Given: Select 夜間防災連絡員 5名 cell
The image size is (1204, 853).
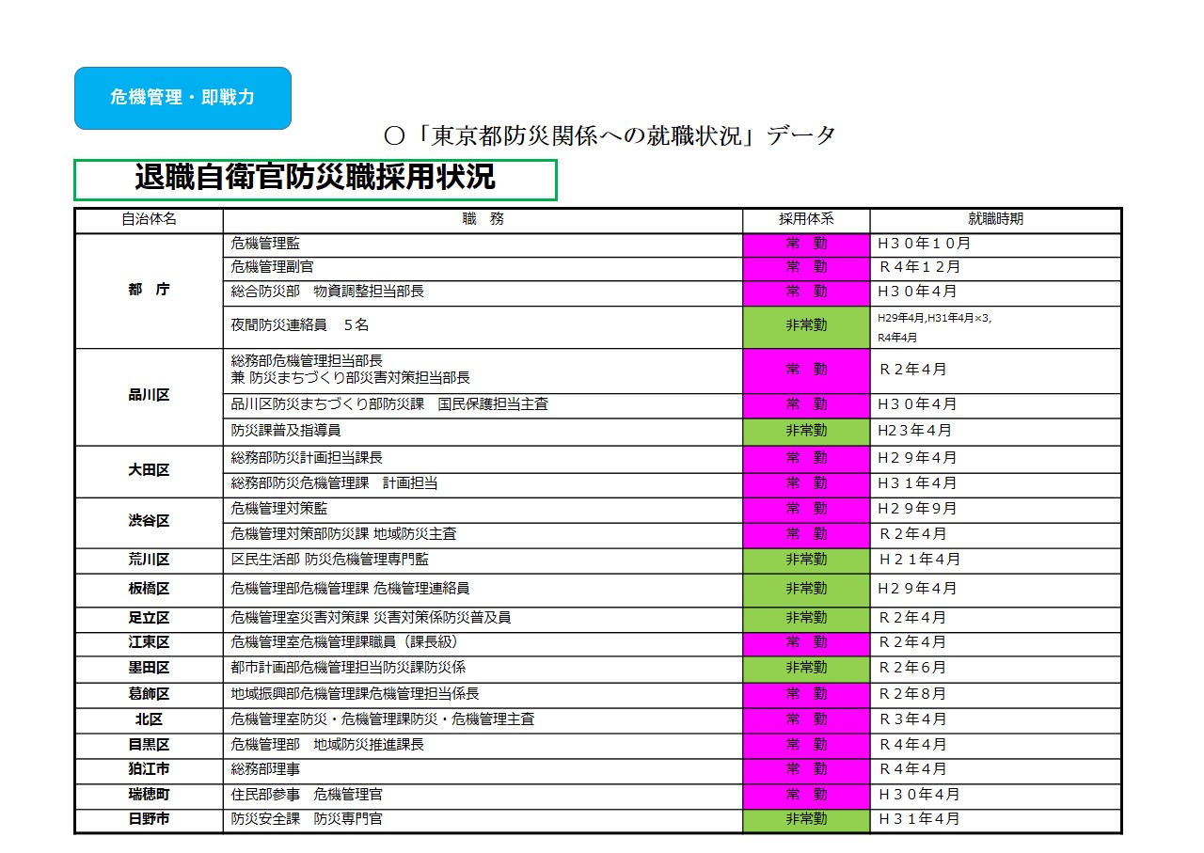Looking at the screenshot, I should pos(483,326).
